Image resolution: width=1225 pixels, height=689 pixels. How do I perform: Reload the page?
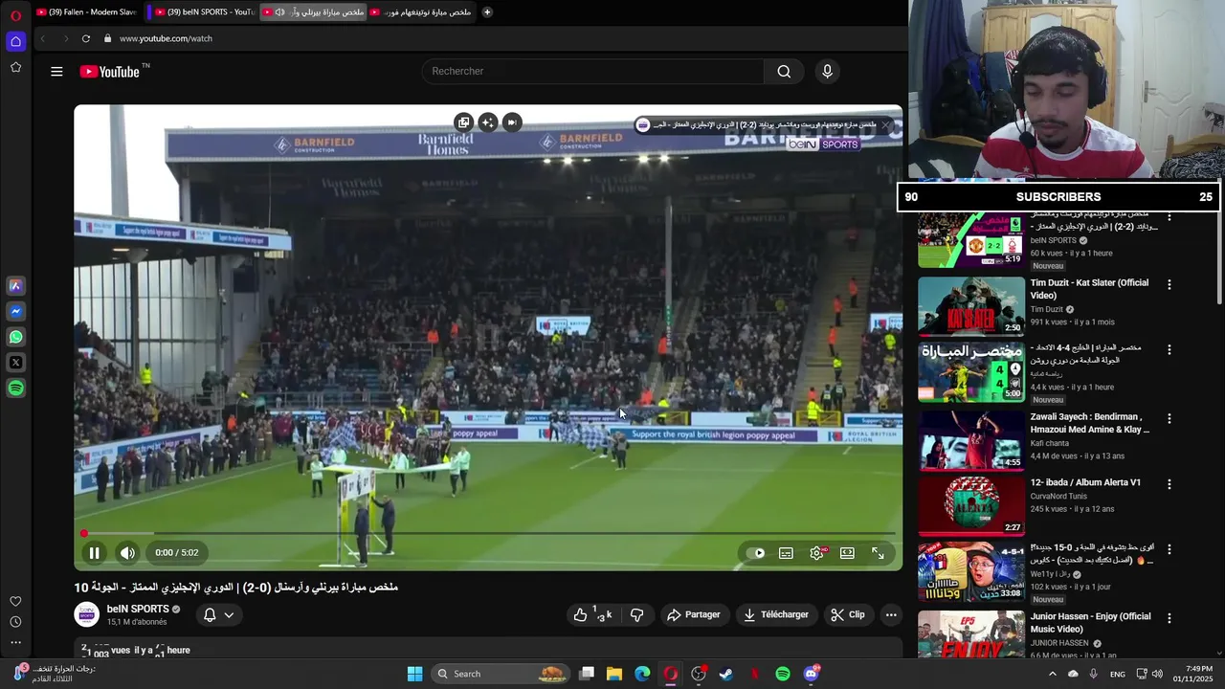coord(85,38)
